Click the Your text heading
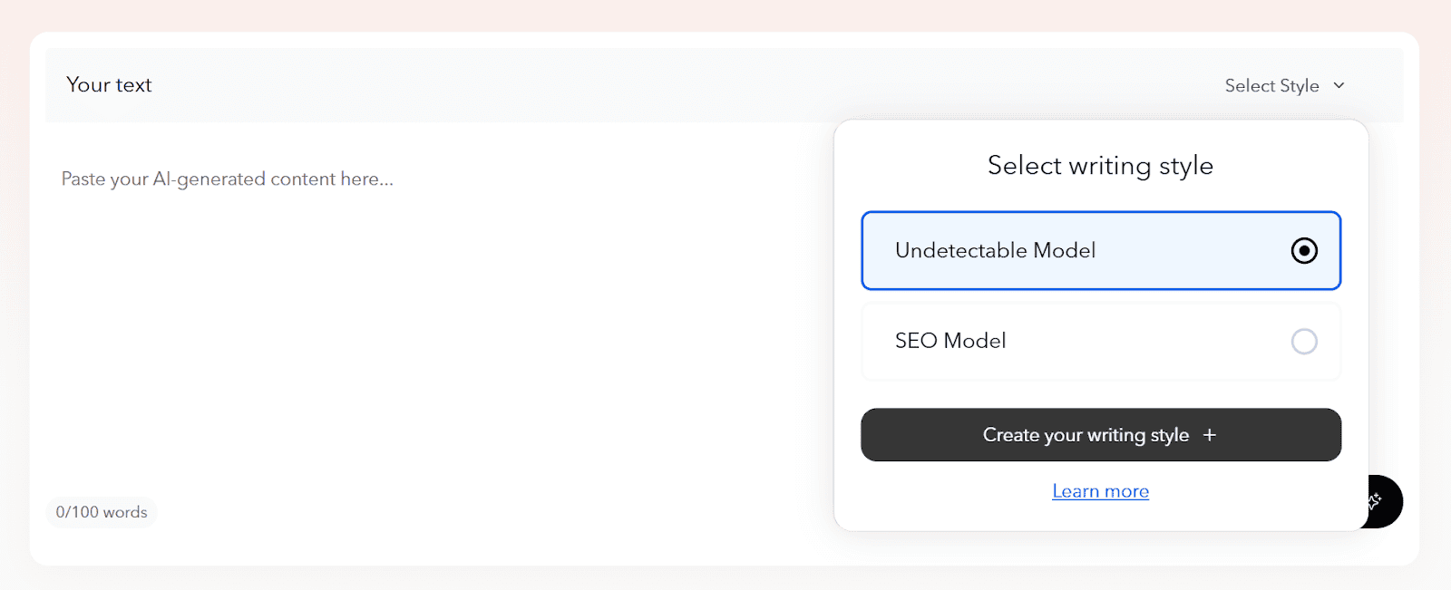This screenshot has width=1451, height=590. click(x=109, y=85)
